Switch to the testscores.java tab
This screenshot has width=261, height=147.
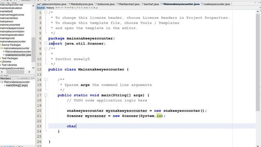(106, 4)
